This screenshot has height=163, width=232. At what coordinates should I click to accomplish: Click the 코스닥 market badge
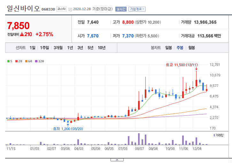click(x=61, y=9)
